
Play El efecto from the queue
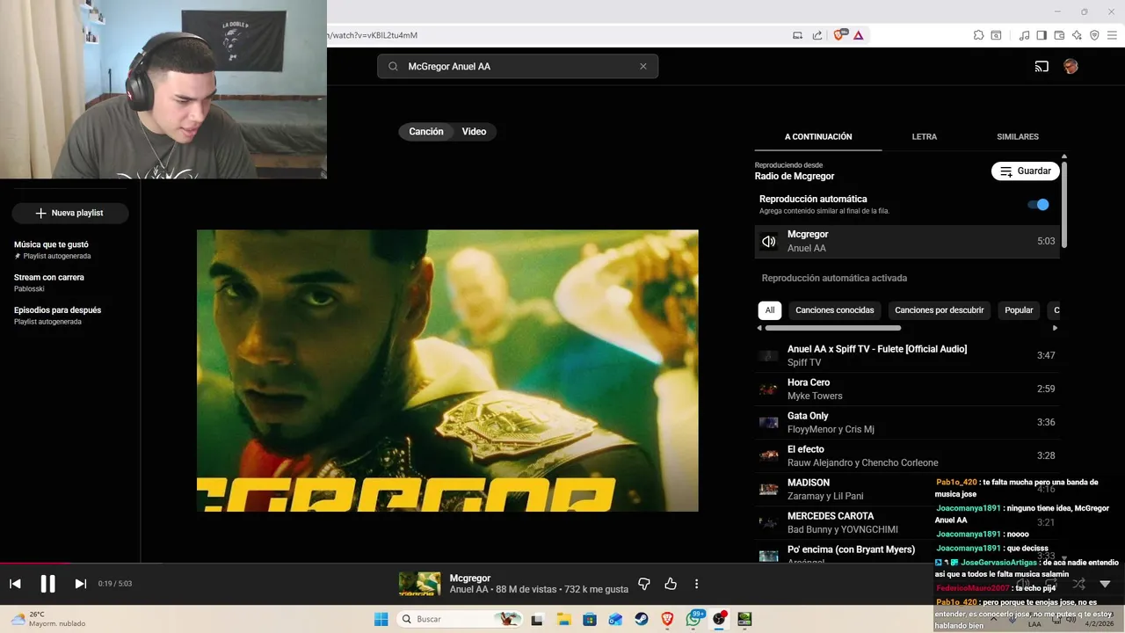point(907,455)
